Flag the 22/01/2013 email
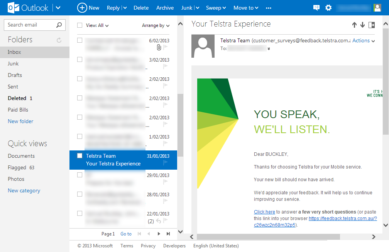The width and height of the screenshot is (389, 252). pyautogui.click(x=166, y=220)
